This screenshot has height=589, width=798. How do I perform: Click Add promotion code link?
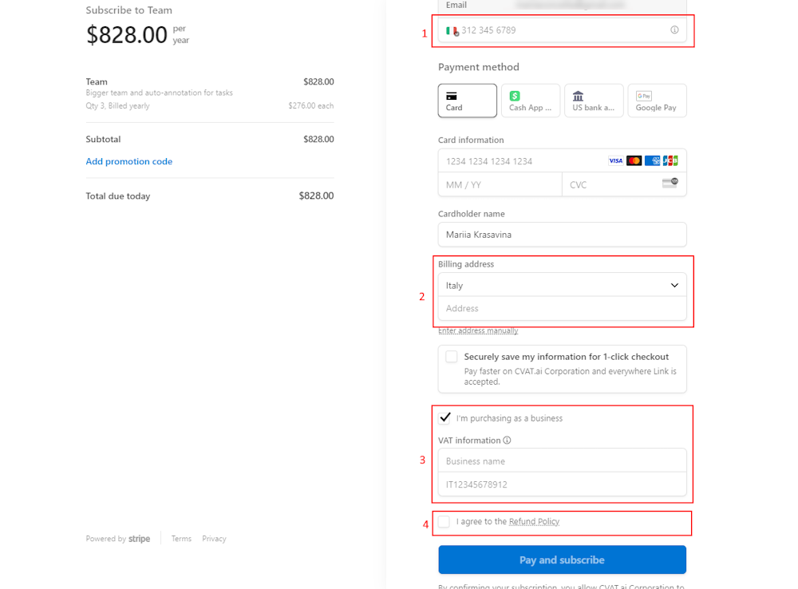(129, 161)
